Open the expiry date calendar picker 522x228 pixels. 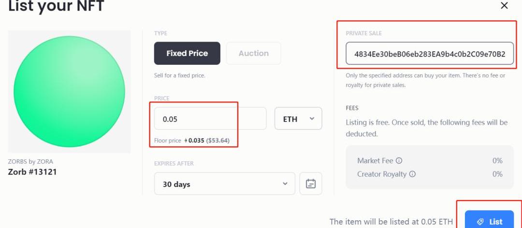[311, 184]
